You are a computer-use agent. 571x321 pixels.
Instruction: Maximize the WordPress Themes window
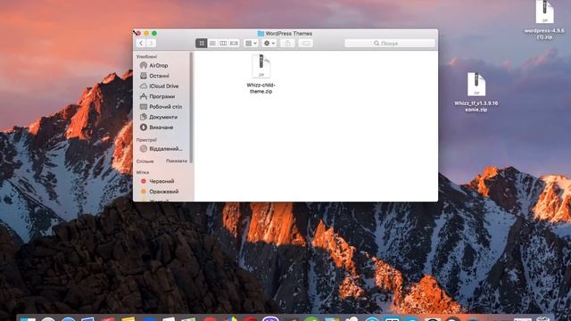[x=154, y=33]
